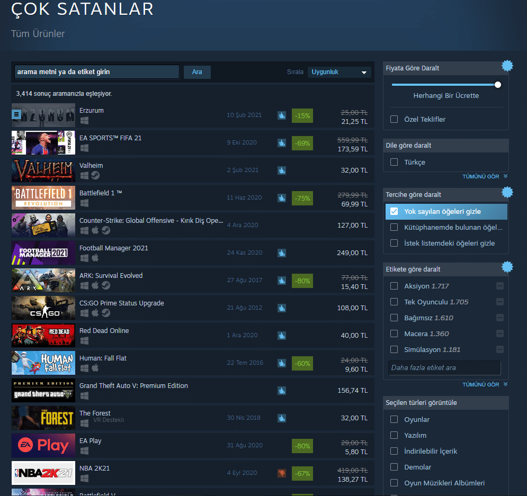
Task: Expand TÜMÜNÜ GÖR under language filter
Action: [x=485, y=177]
